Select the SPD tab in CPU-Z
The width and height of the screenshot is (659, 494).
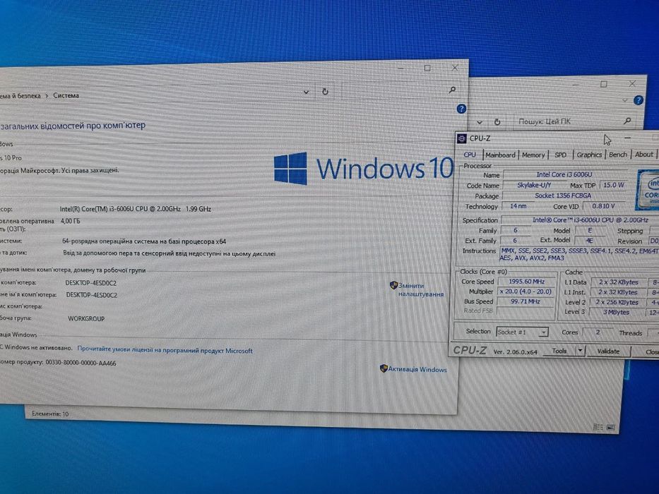point(560,155)
